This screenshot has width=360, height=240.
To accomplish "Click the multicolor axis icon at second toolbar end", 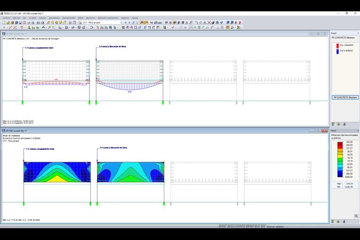I will 239,27.
